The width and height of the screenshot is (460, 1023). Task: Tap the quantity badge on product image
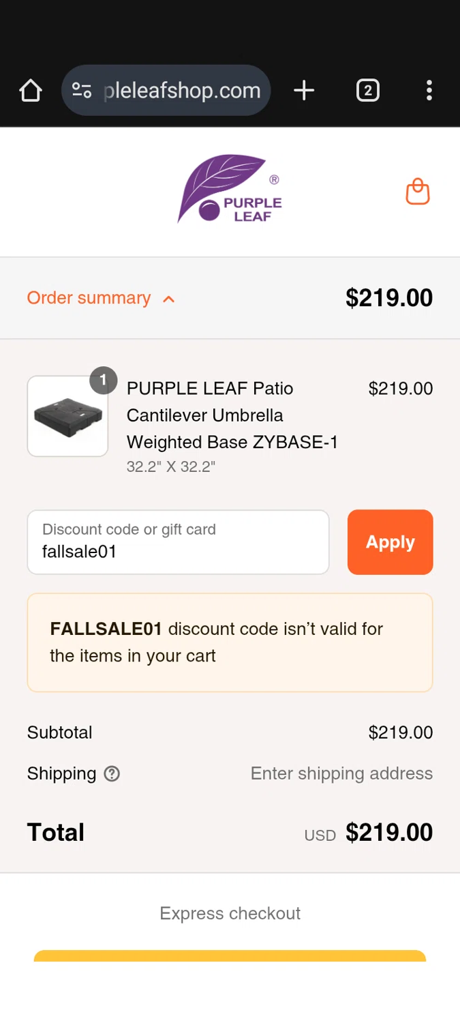(x=103, y=381)
